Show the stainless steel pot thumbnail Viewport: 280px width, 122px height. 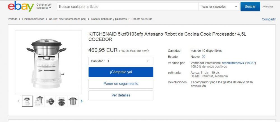pyautogui.click(x=73, y=101)
